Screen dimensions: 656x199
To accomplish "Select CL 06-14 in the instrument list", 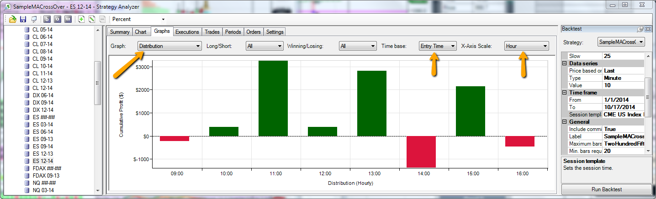I will tap(42, 37).
